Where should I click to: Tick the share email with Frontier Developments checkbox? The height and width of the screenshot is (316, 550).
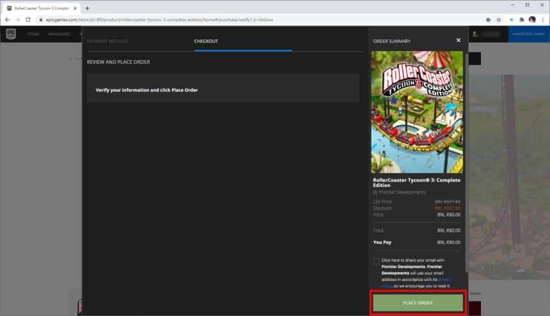[377, 261]
